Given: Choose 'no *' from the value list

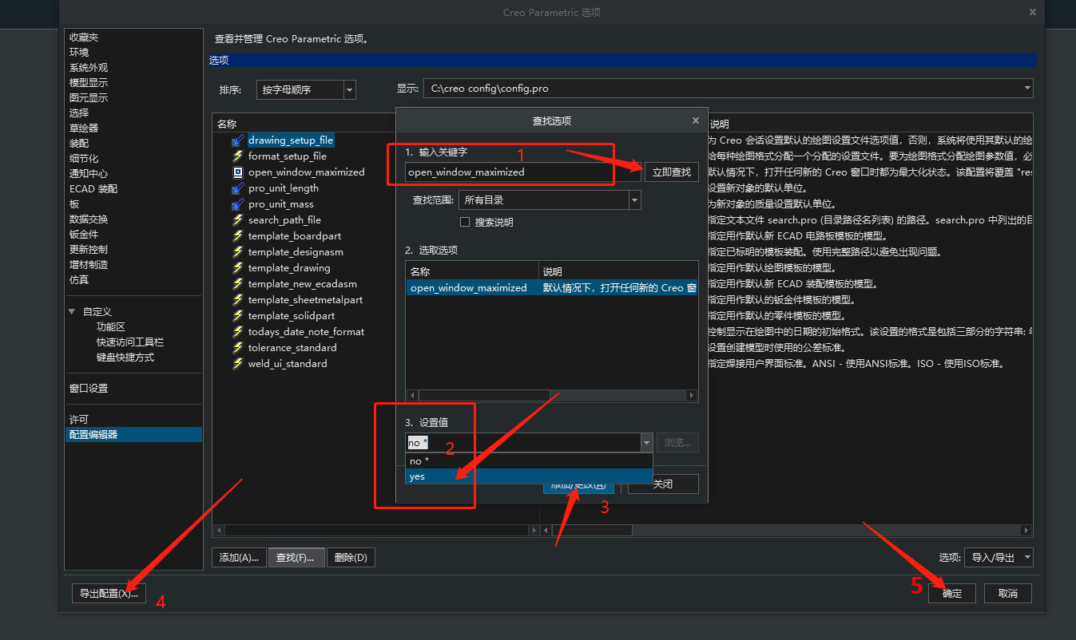Looking at the screenshot, I should coord(529,461).
